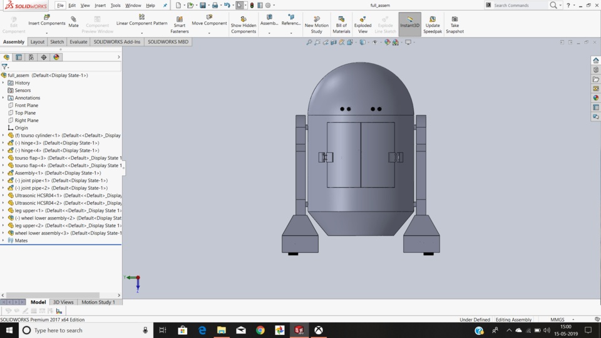The height and width of the screenshot is (338, 601).
Task: Select the Mate tool
Action: click(x=74, y=23)
